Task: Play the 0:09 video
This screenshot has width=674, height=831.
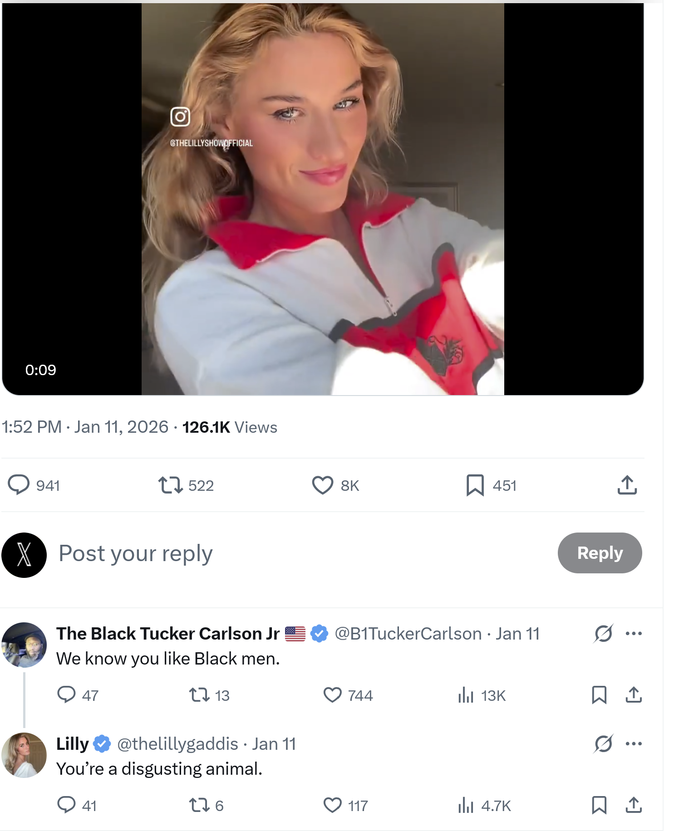Action: click(x=323, y=199)
